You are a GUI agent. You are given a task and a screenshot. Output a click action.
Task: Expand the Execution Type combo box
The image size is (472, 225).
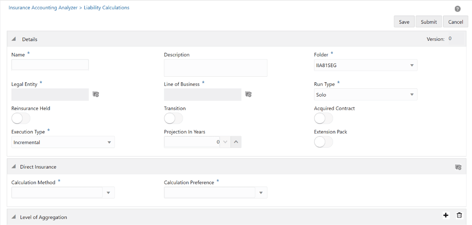coord(109,142)
